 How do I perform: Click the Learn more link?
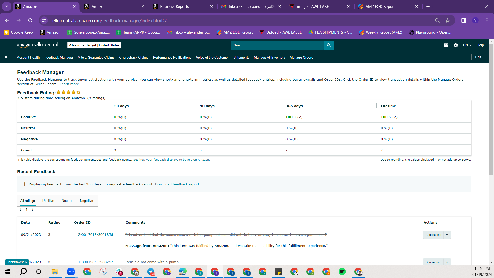coord(69,84)
